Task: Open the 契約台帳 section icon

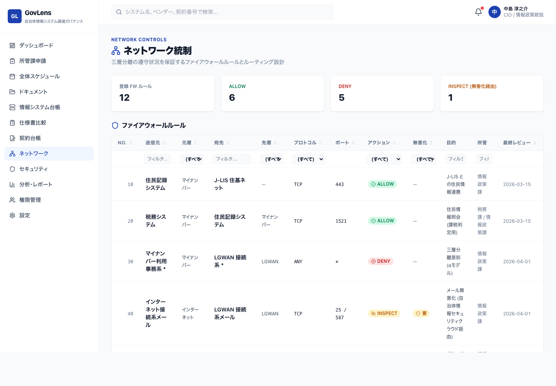Action: pos(12,138)
